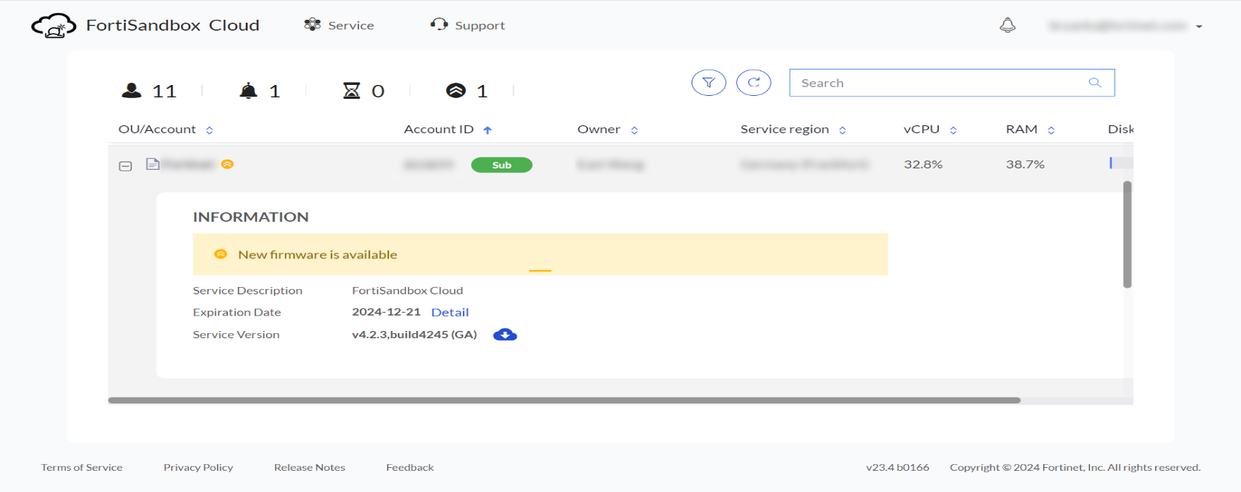Viewport: 1241px width, 492px height.
Task: Click the hourglass expiring count icon
Action: tap(352, 90)
